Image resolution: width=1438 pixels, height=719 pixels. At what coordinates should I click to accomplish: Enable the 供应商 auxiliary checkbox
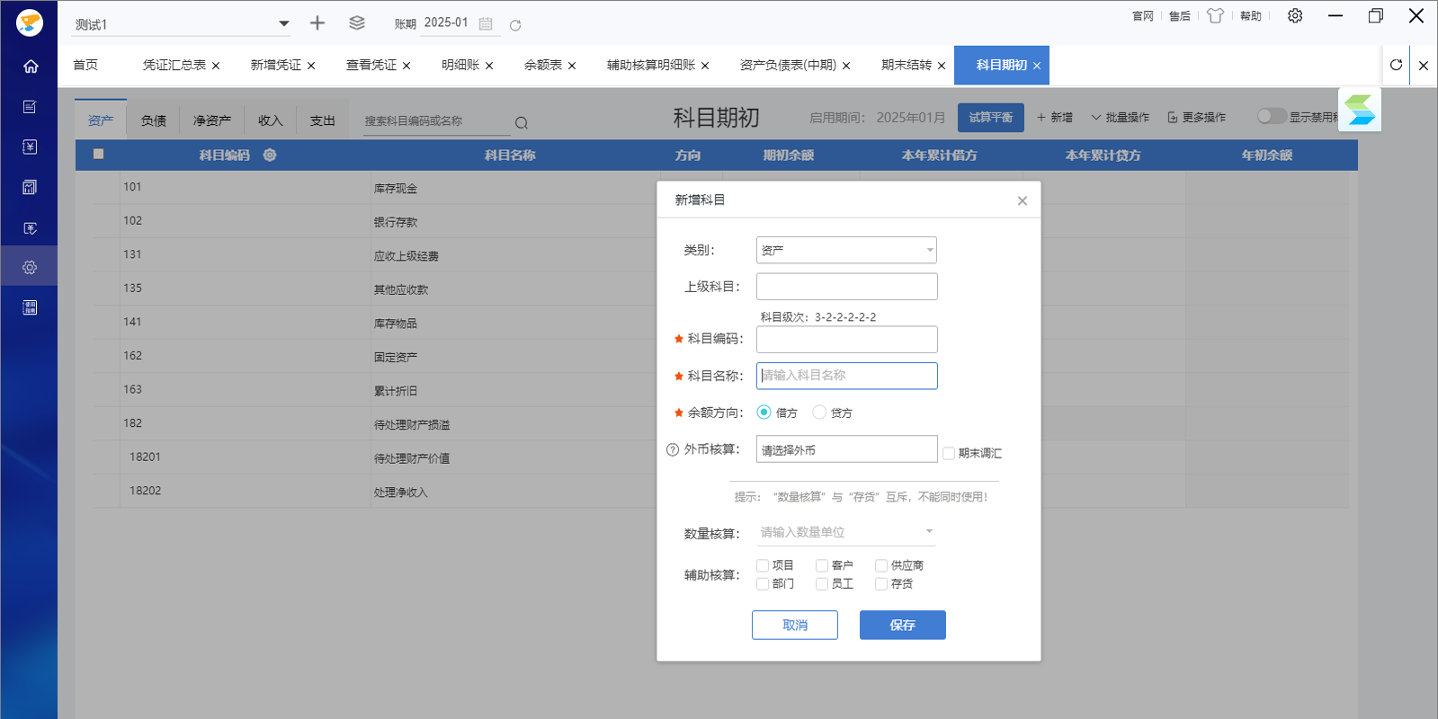881,565
